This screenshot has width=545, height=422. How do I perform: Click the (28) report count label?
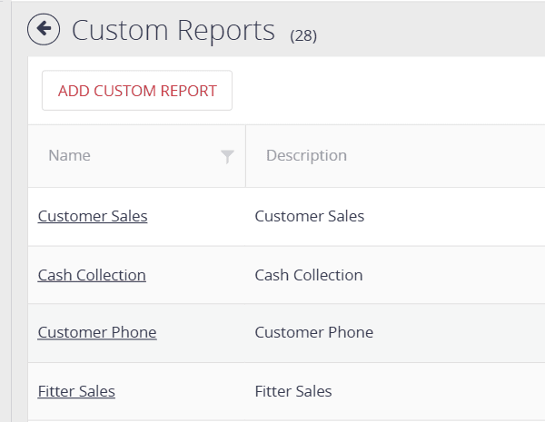click(303, 35)
